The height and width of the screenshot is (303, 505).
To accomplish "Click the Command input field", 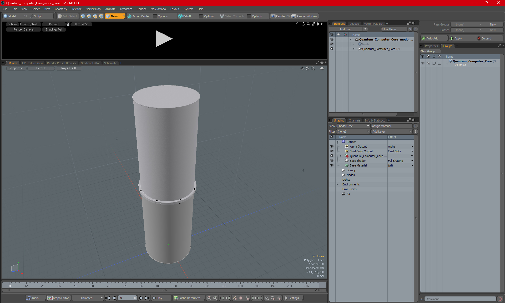I will tap(460, 299).
